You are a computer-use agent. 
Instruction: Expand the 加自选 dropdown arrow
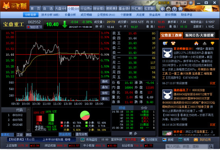point(41,27)
